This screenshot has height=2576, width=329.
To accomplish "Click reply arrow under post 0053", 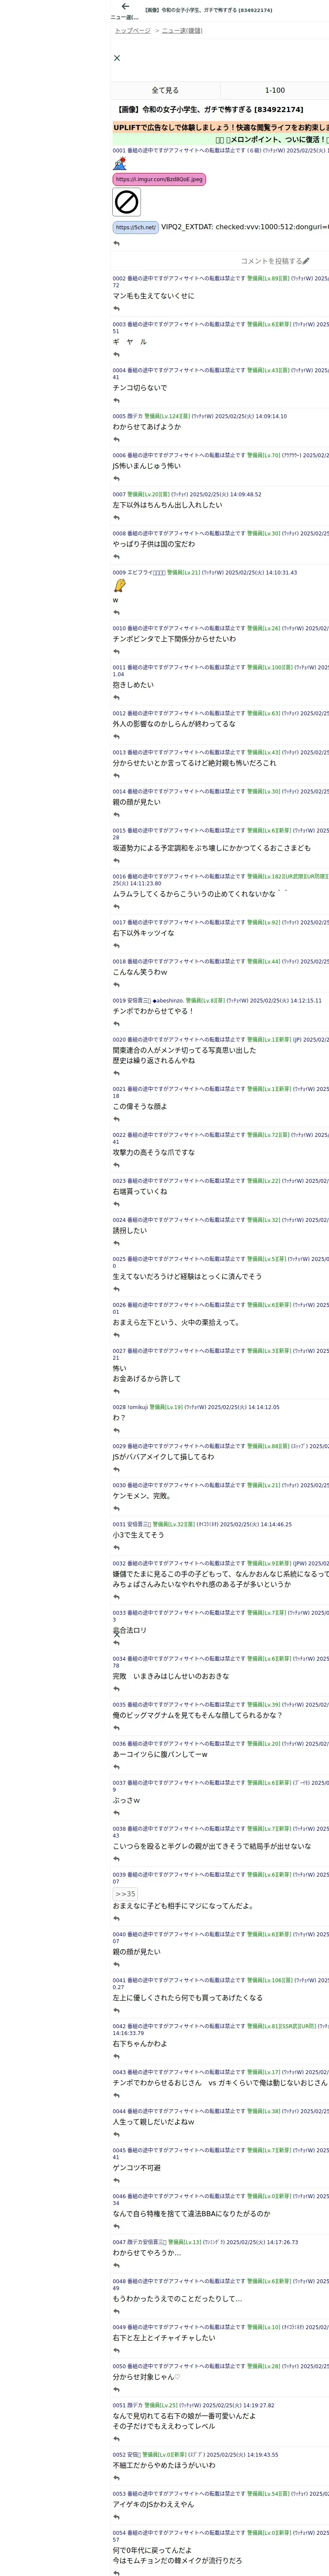I will (x=117, y=2517).
